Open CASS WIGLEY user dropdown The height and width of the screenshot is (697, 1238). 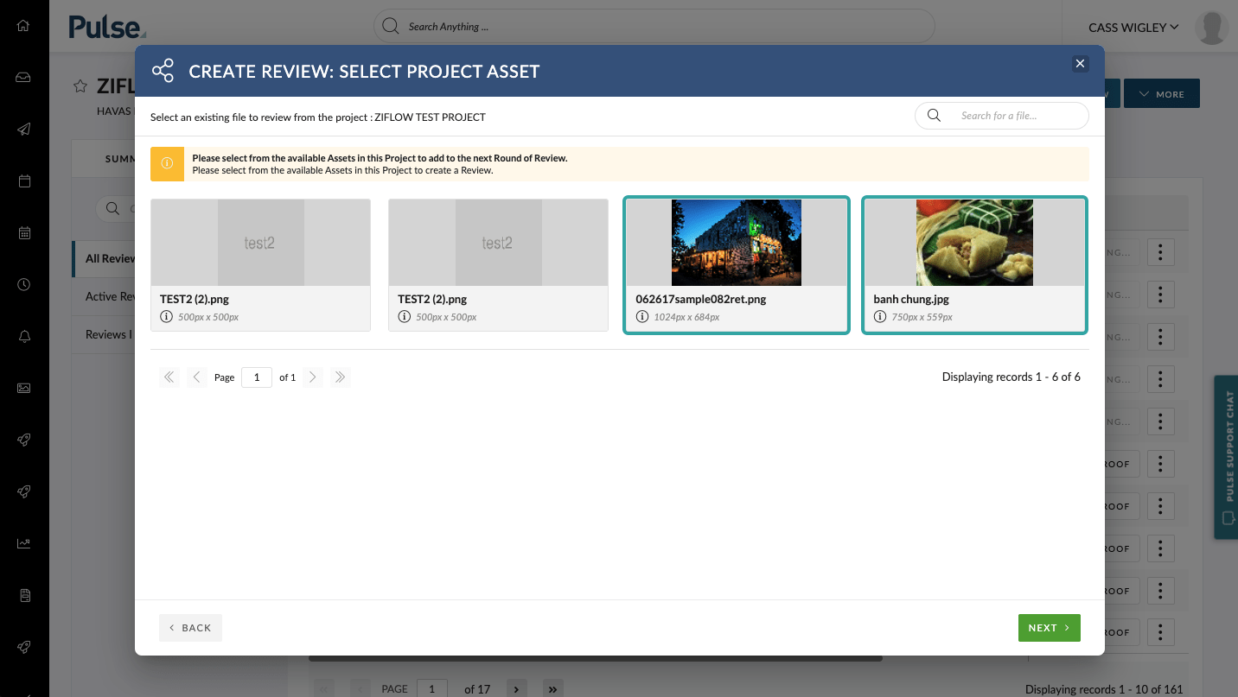tap(1133, 28)
